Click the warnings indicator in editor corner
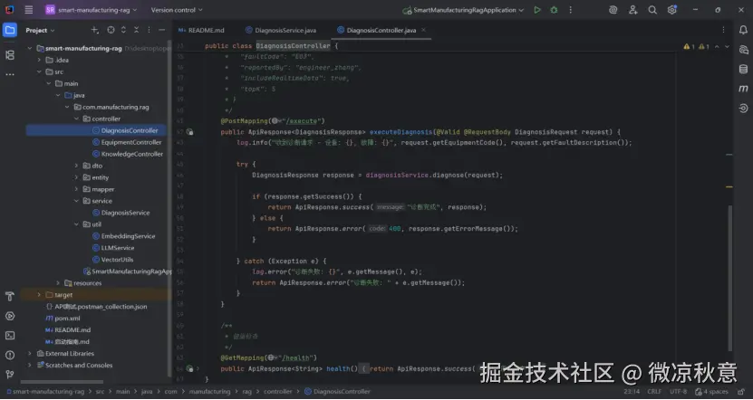Screen dimensions: 753x400 click(696, 46)
